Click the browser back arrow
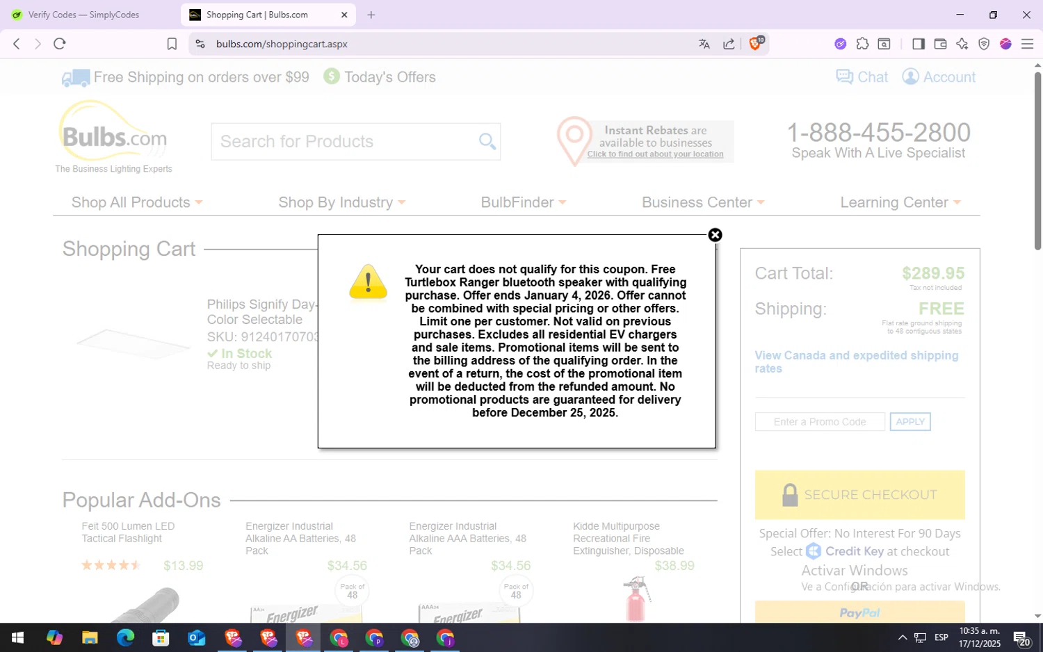The image size is (1043, 652). pos(17,44)
